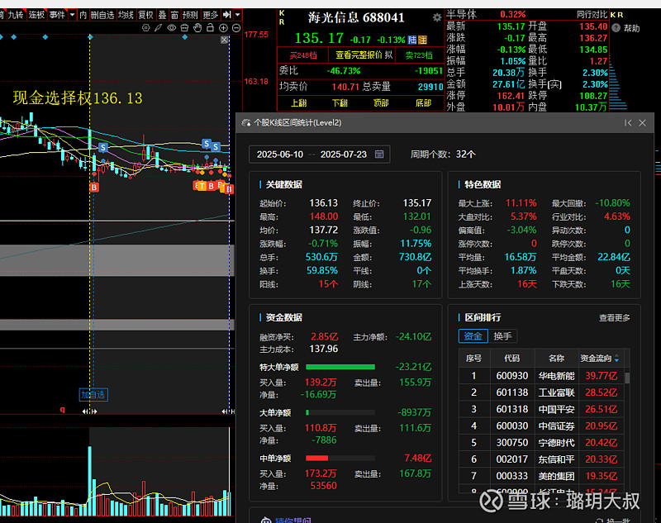Select the feather drawing tool icon
661x523 pixels.
(x=158, y=28)
